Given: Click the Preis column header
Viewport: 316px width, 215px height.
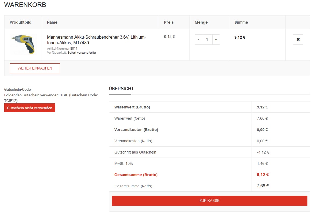Looking at the screenshot, I should point(169,22).
